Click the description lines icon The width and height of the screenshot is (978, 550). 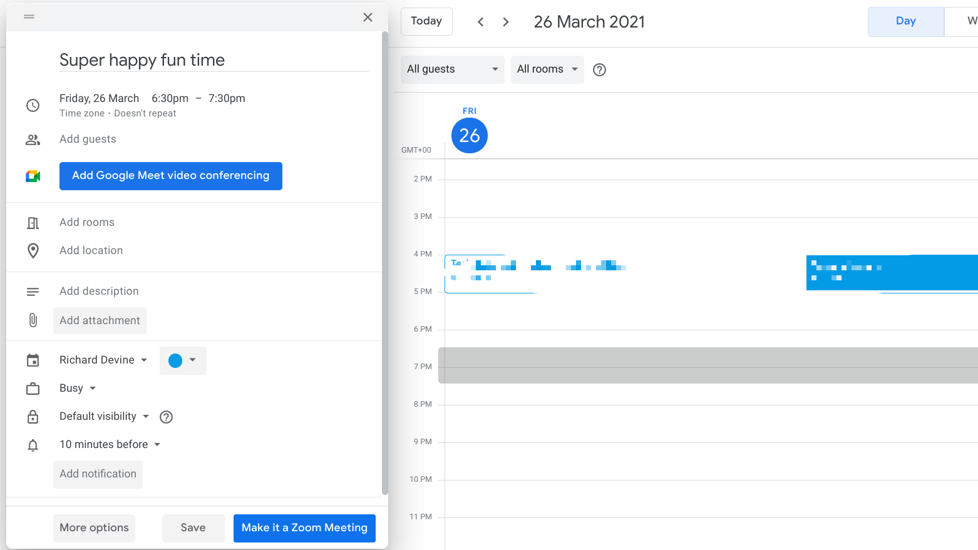coord(33,292)
